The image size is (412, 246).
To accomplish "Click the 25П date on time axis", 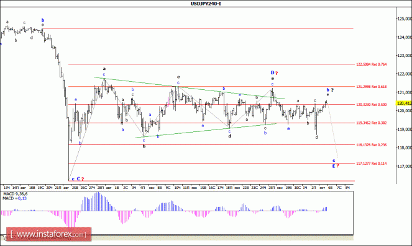I will [x=272, y=188].
